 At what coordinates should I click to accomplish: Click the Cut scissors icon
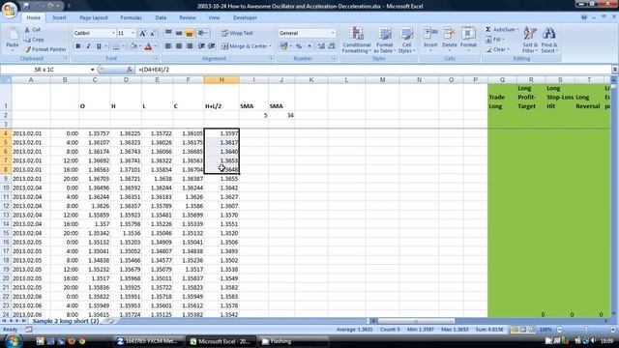point(27,30)
